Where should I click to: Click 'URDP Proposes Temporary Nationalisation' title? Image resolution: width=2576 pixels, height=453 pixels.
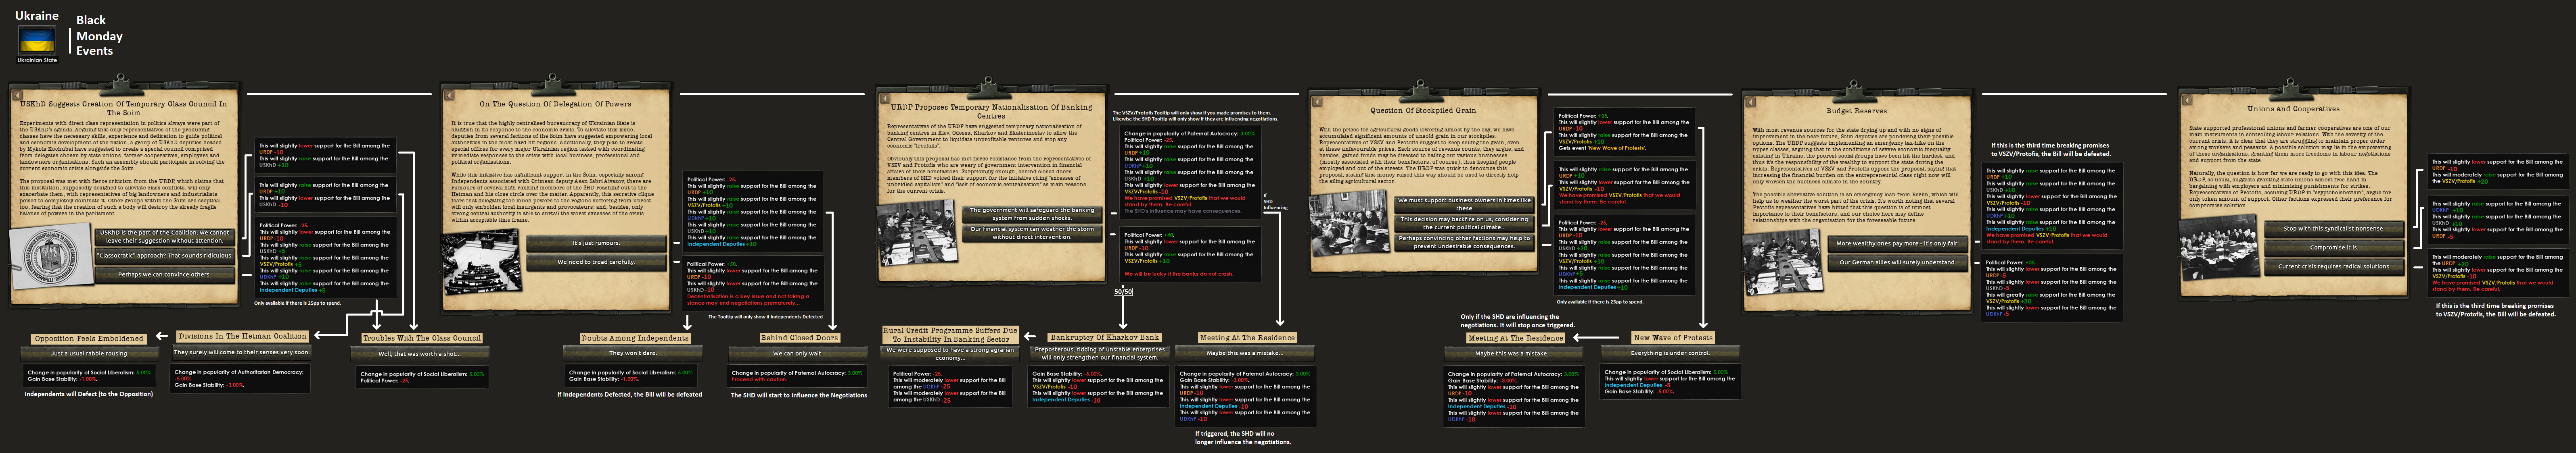[x=991, y=112]
